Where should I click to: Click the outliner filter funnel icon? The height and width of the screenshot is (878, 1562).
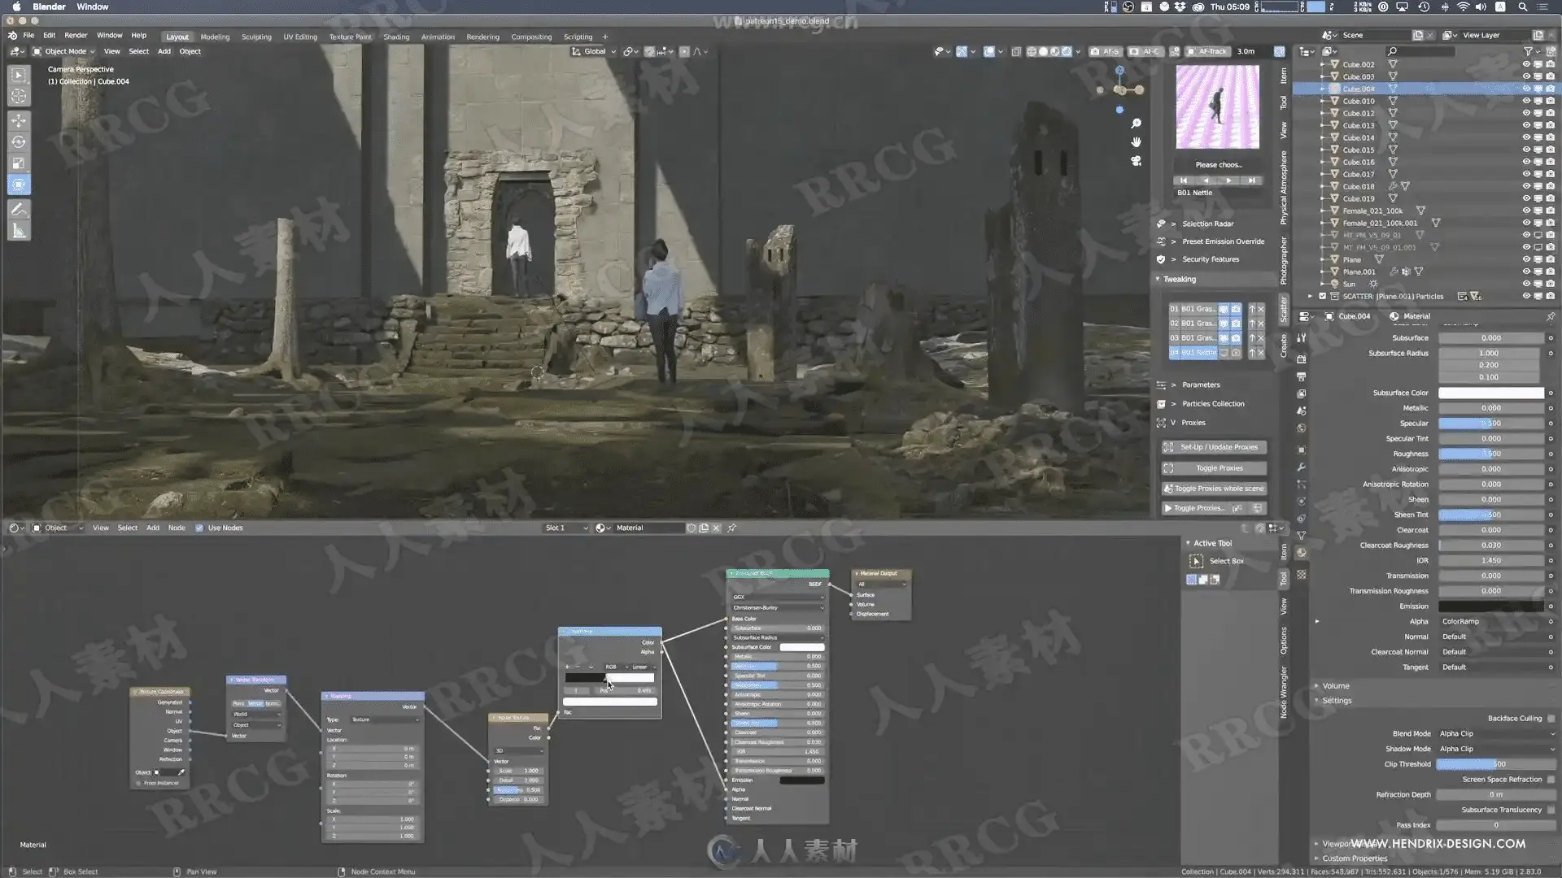pos(1528,51)
